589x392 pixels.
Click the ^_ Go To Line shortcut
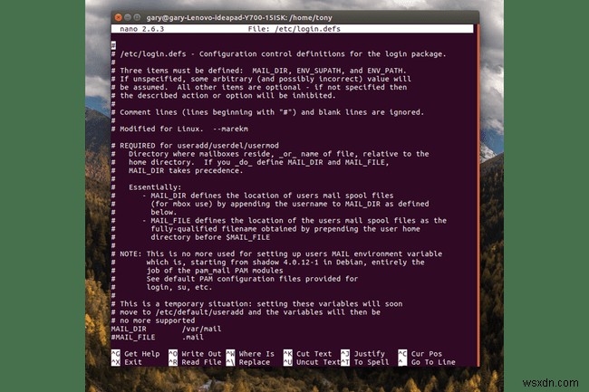[x=427, y=362]
